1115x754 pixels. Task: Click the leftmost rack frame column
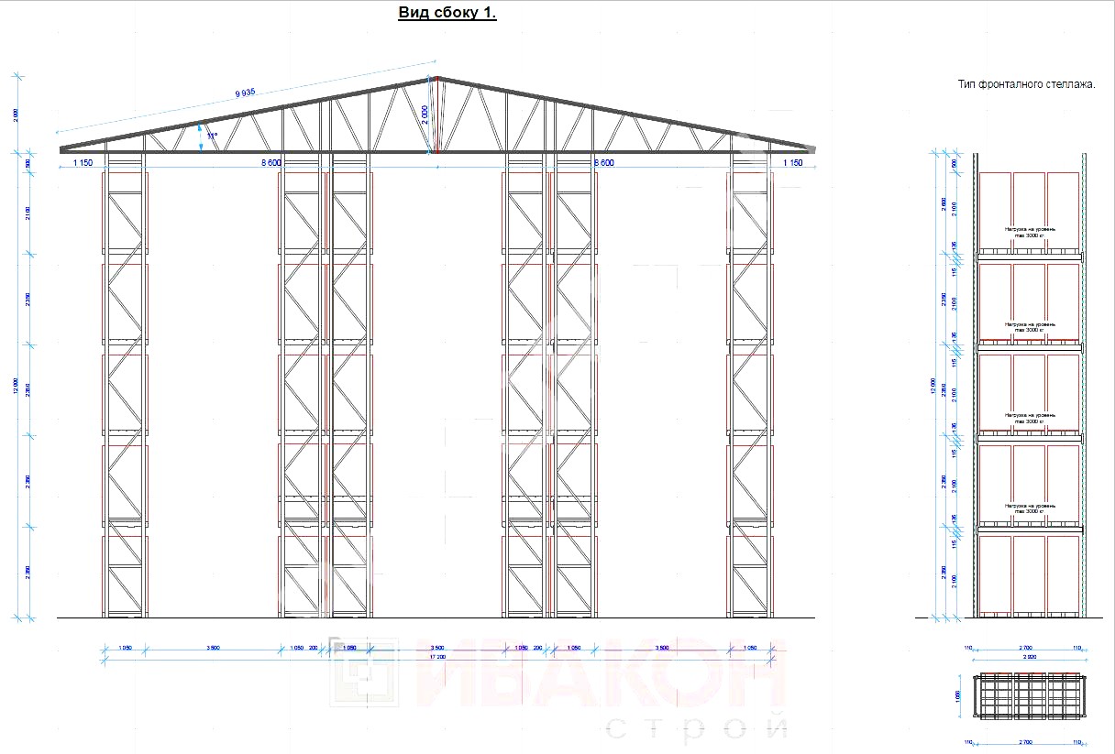(x=125, y=385)
